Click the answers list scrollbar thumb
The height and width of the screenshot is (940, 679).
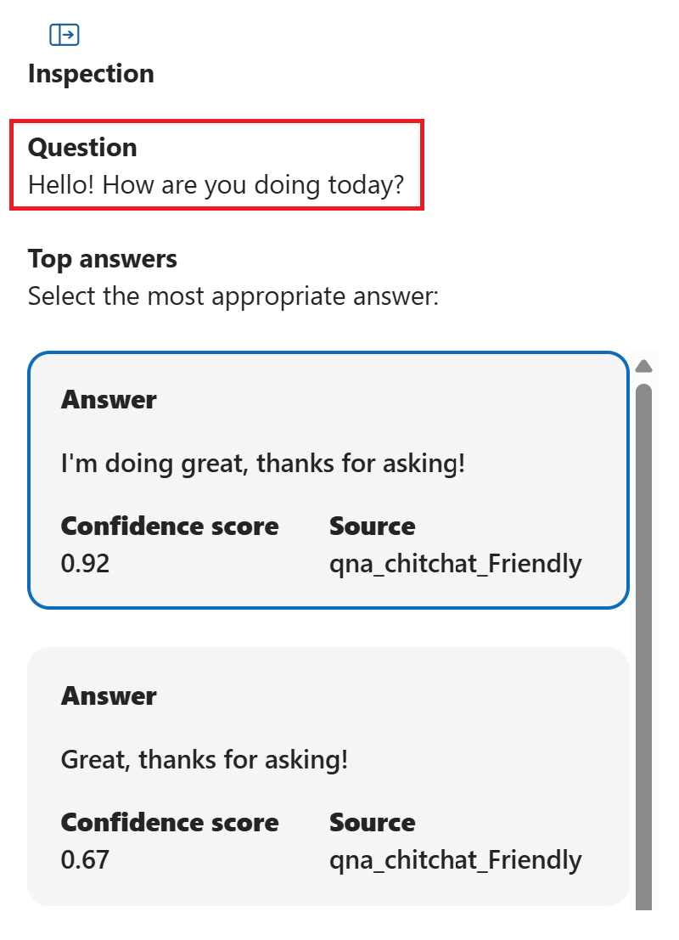tap(643, 647)
